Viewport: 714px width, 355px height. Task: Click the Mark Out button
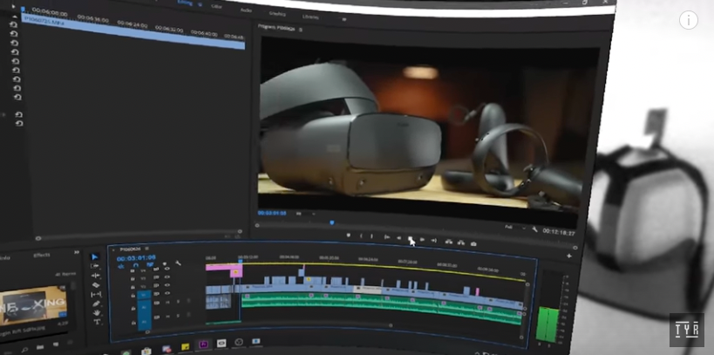[371, 236]
